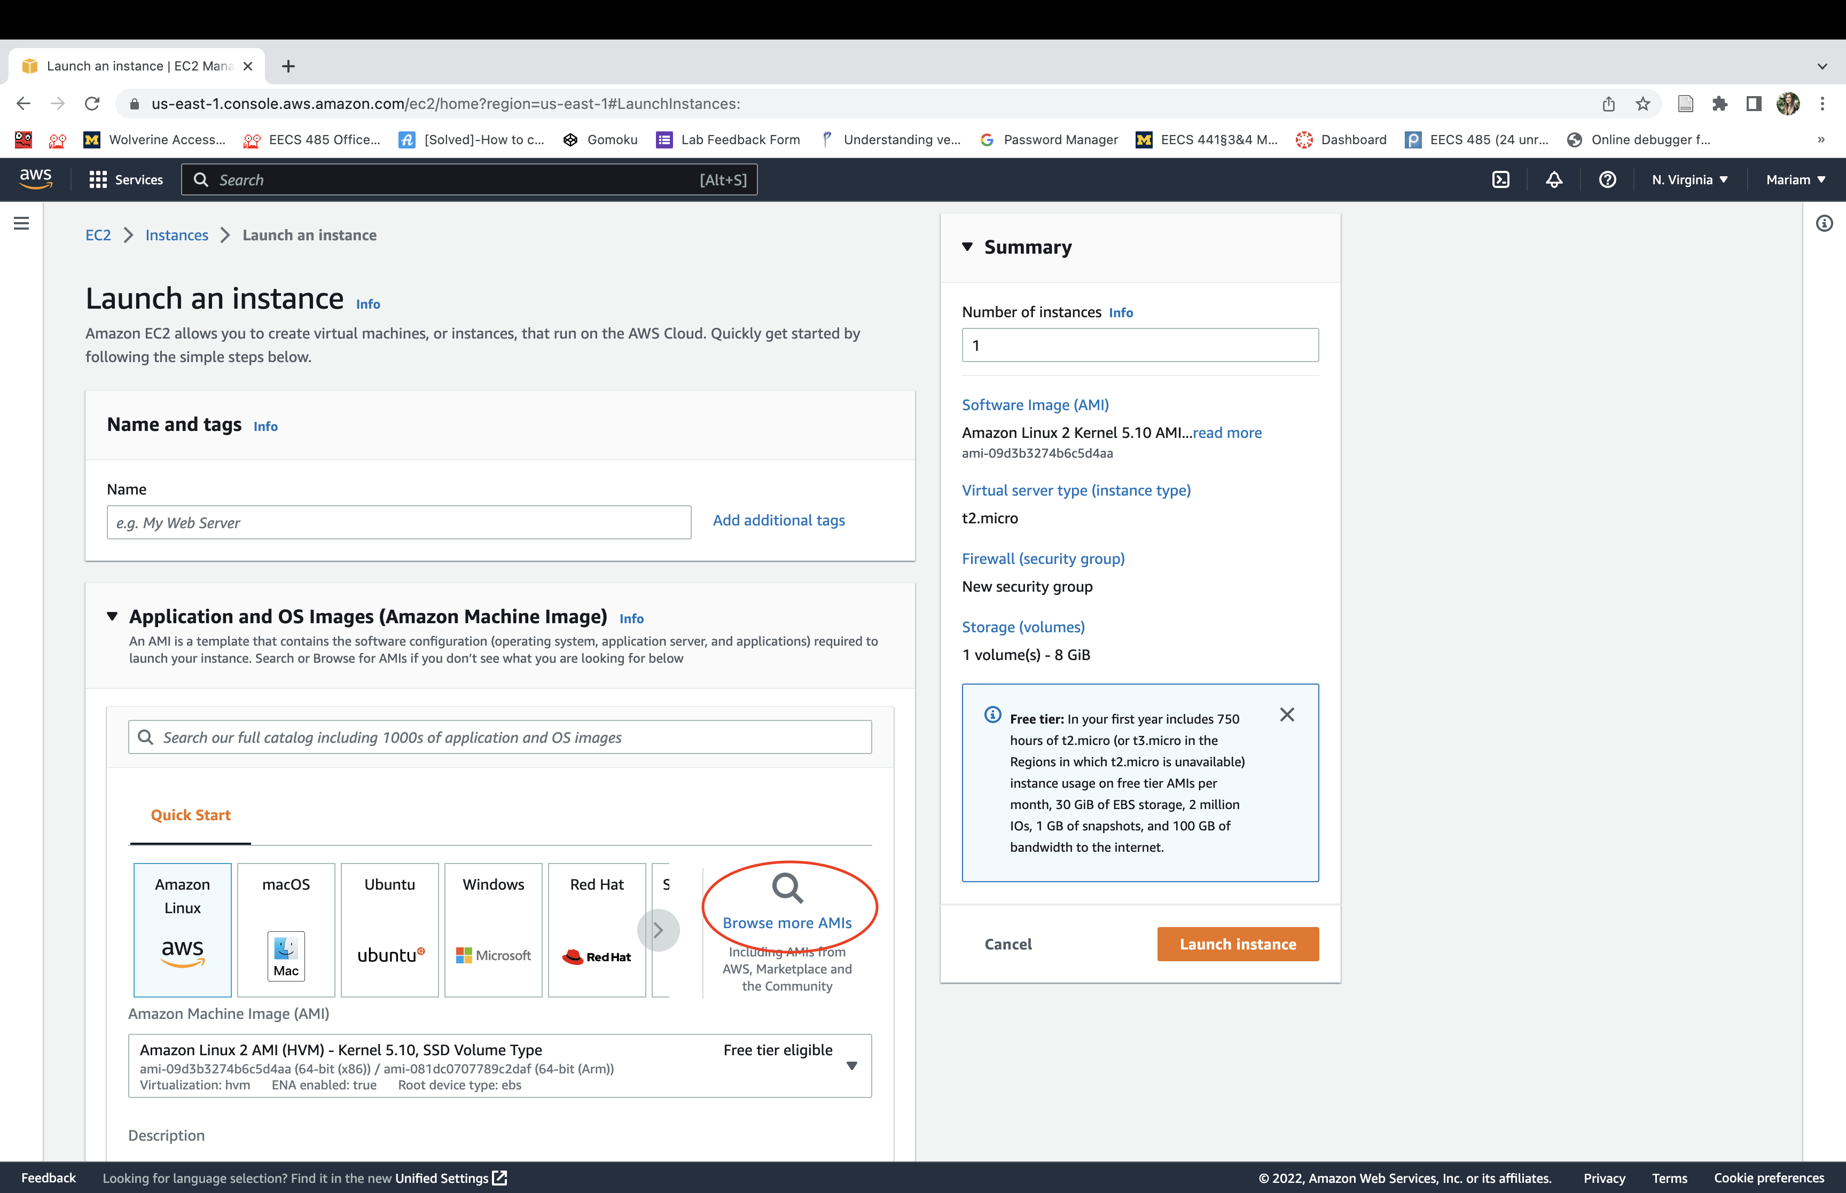Click the help question mark icon
Image resolution: width=1846 pixels, height=1193 pixels.
(1607, 180)
